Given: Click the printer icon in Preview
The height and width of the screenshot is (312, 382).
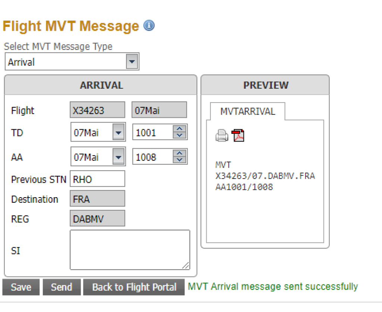Looking at the screenshot, I should click(222, 136).
